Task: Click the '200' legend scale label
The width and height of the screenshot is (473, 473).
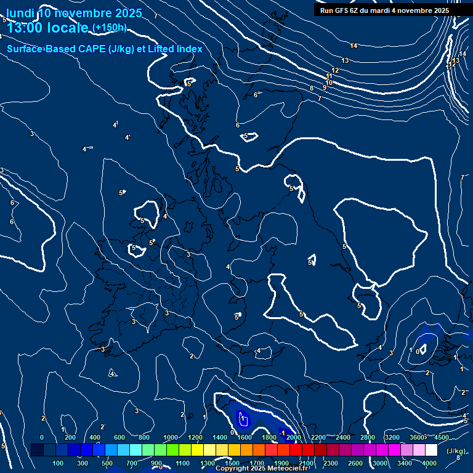Action: (70, 437)
